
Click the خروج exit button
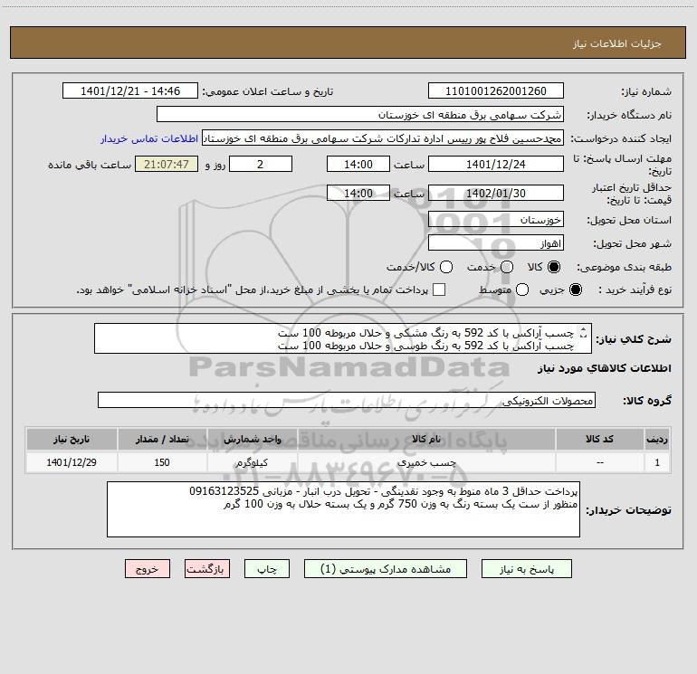147,569
